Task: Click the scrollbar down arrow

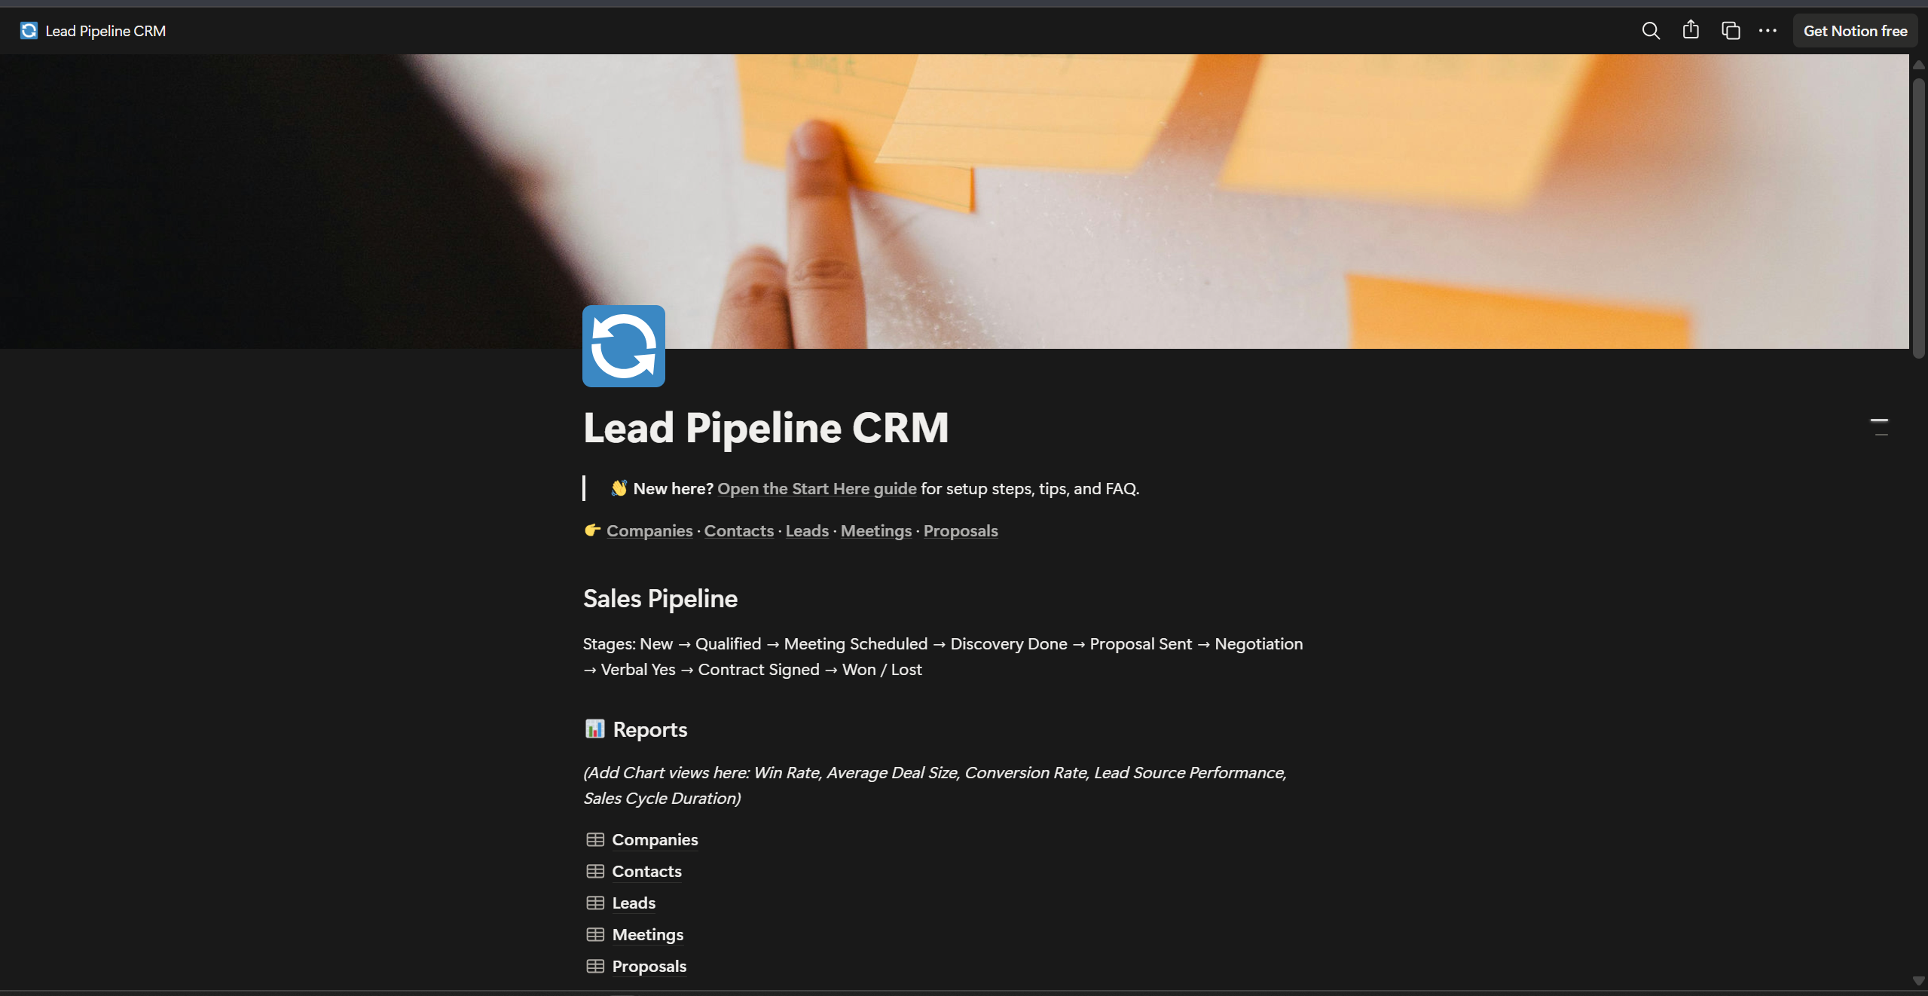Action: (x=1918, y=980)
